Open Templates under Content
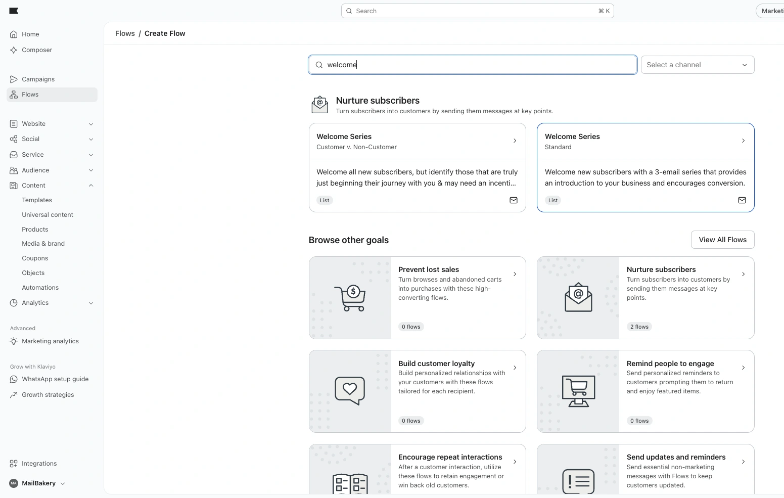 point(37,200)
